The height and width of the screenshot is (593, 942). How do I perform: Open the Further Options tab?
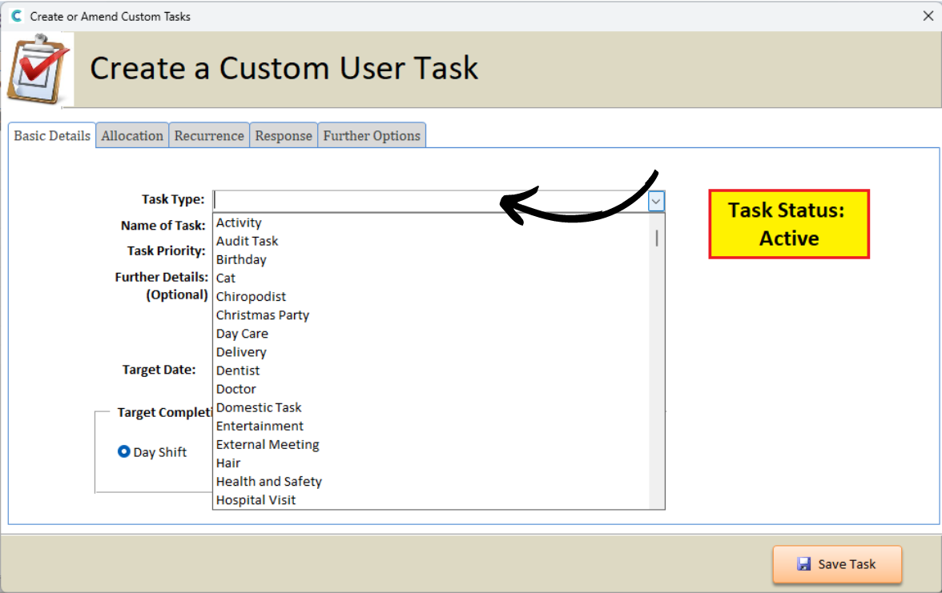pyautogui.click(x=372, y=136)
